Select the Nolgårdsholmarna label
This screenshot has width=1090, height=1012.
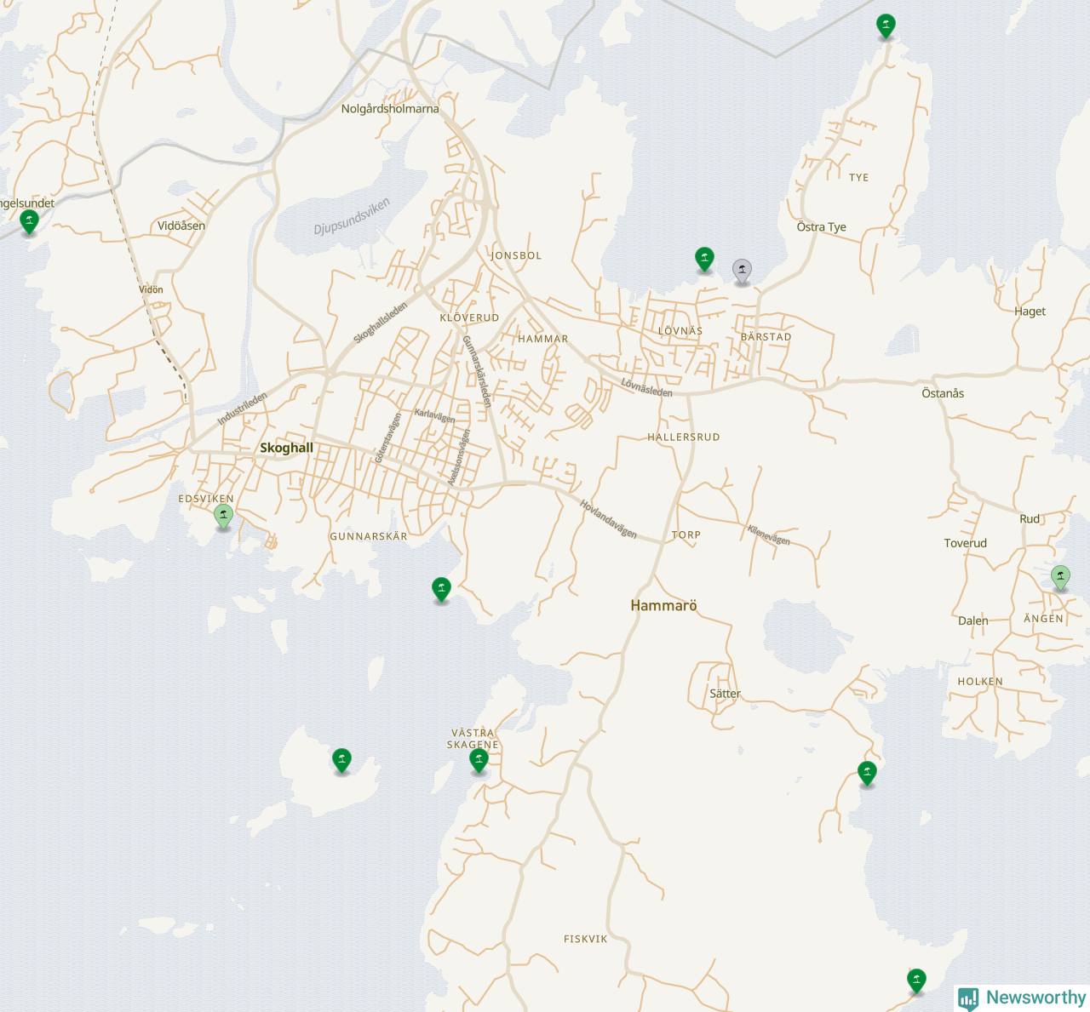390,109
